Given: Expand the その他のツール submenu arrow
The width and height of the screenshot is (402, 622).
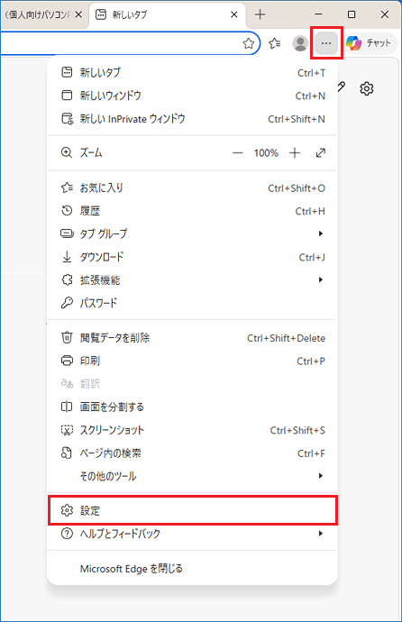Looking at the screenshot, I should tap(321, 476).
